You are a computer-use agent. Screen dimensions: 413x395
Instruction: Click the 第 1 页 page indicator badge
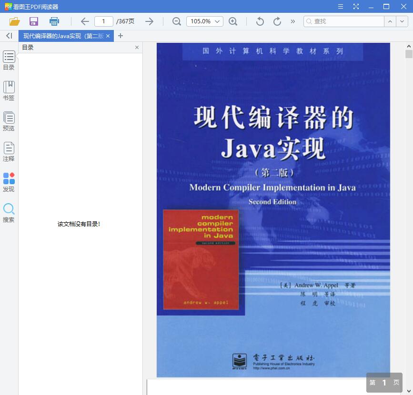point(384,382)
